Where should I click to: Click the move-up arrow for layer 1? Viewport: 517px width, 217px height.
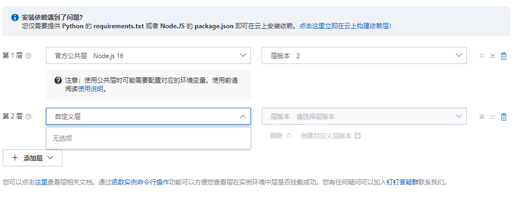point(482,56)
